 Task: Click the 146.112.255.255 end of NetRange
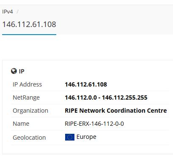point(125,97)
